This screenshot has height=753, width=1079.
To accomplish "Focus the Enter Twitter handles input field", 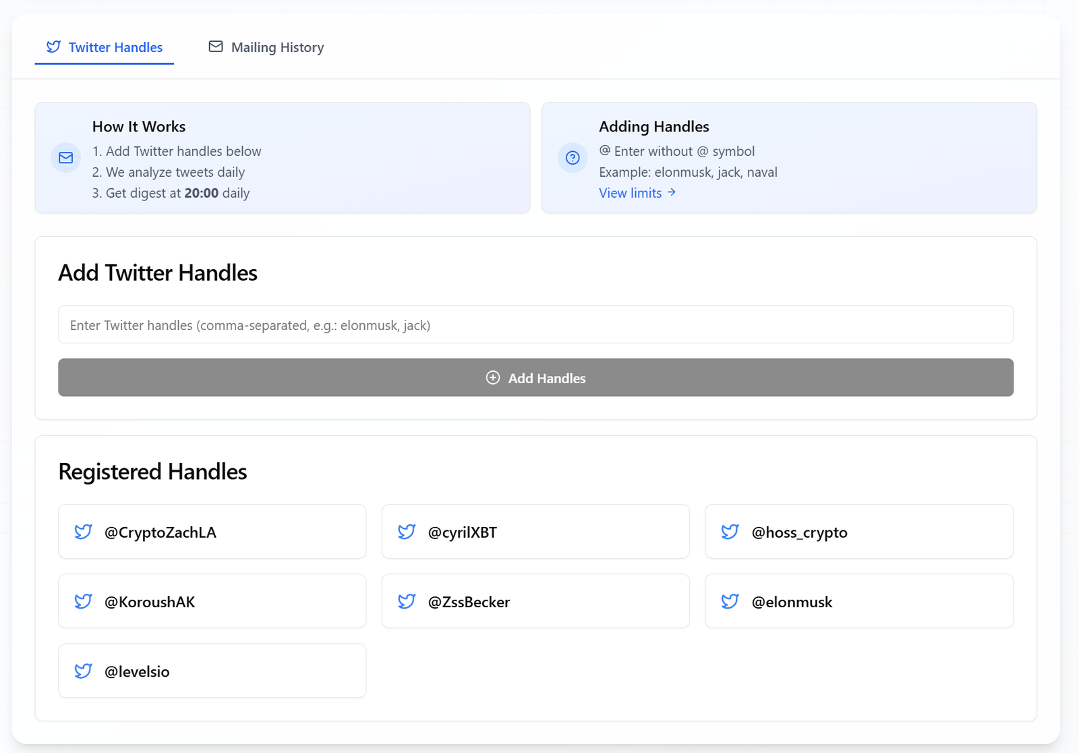I will [535, 325].
